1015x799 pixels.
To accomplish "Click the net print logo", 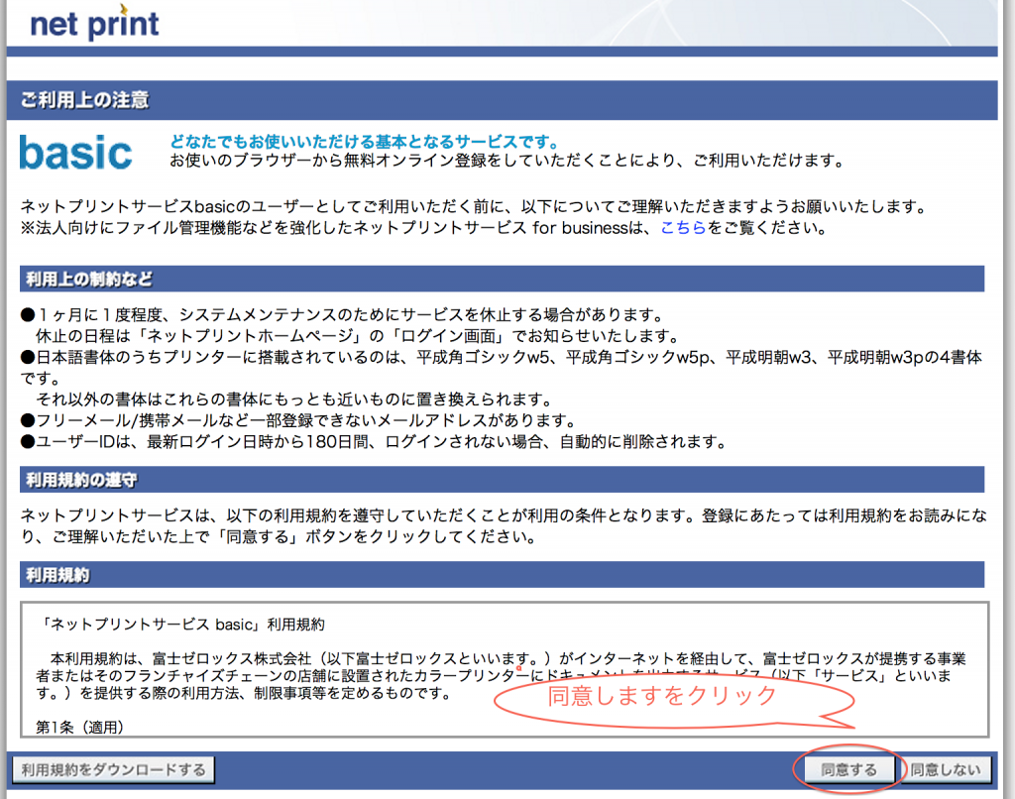I will (x=94, y=24).
